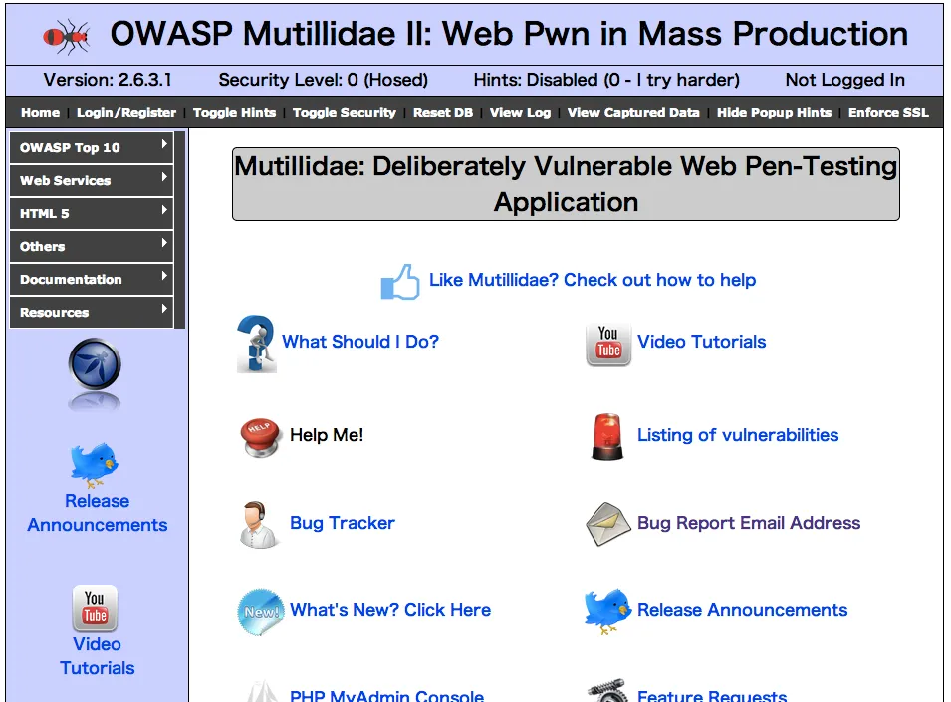Select Home in the navigation menu
This screenshot has height=702, width=951.
point(40,113)
